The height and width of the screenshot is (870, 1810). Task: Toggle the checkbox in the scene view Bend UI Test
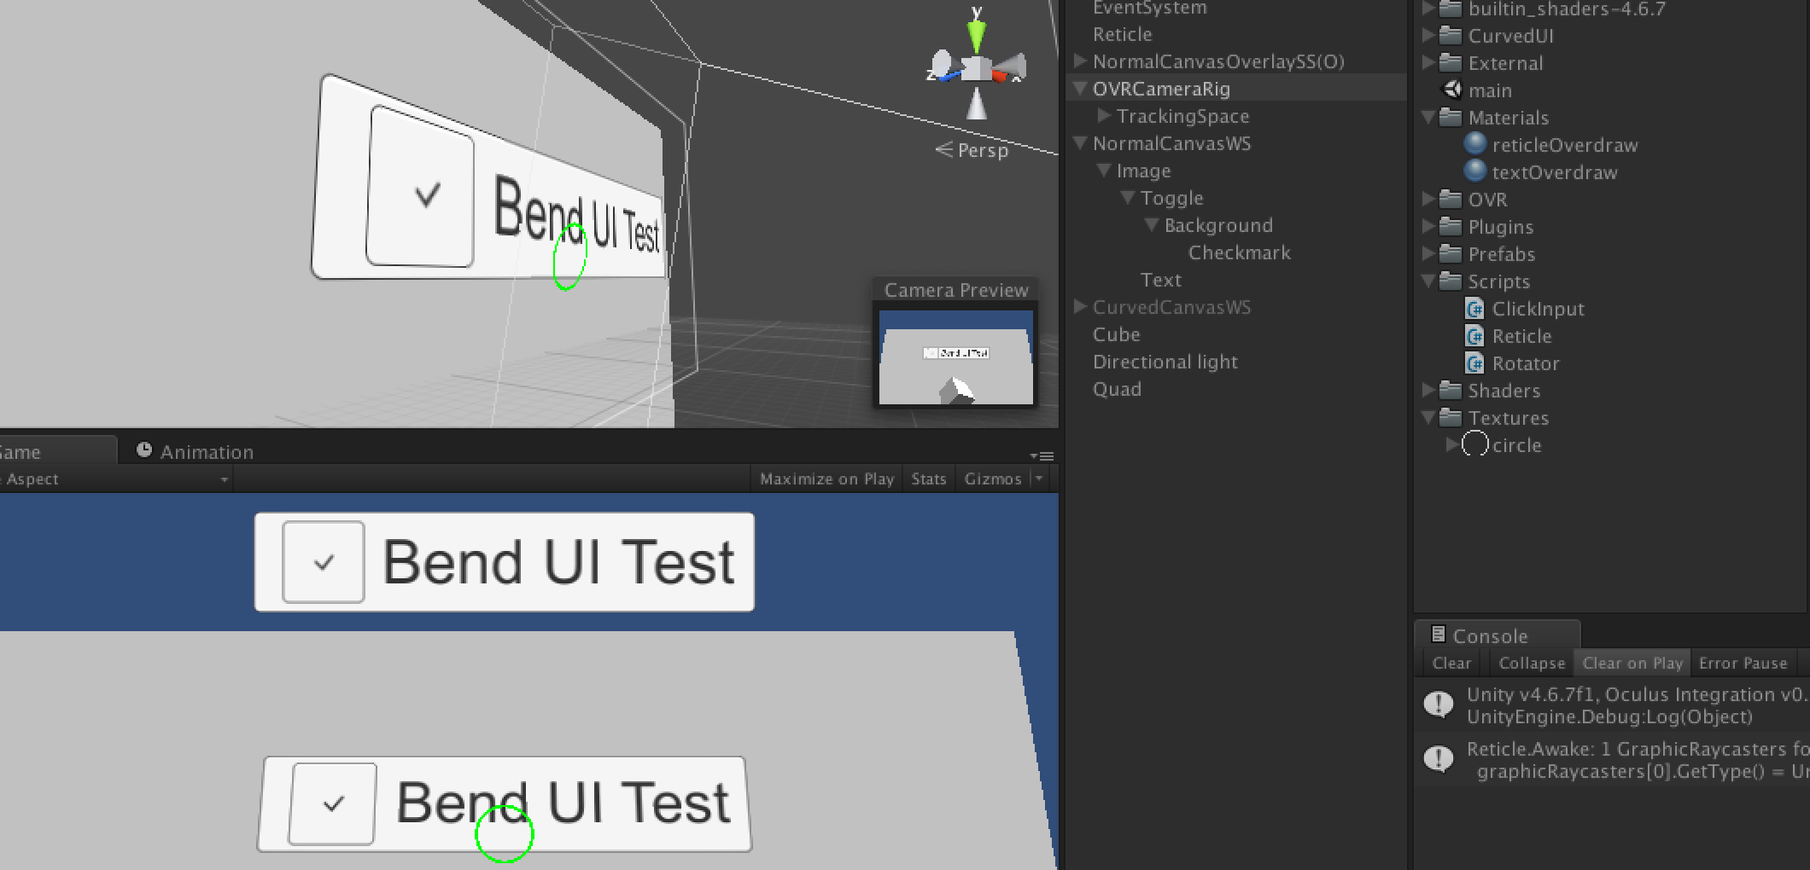(x=421, y=188)
